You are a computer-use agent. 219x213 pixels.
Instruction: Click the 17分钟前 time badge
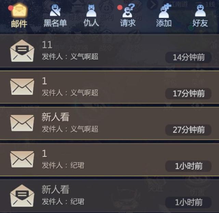click(x=188, y=94)
